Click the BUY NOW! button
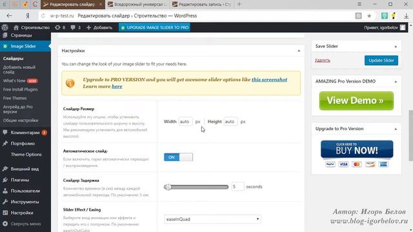Viewport: 413px width, 232px height. (357, 149)
